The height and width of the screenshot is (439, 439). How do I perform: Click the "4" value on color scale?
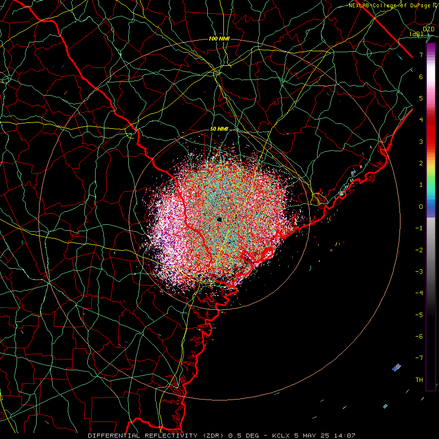(421, 120)
